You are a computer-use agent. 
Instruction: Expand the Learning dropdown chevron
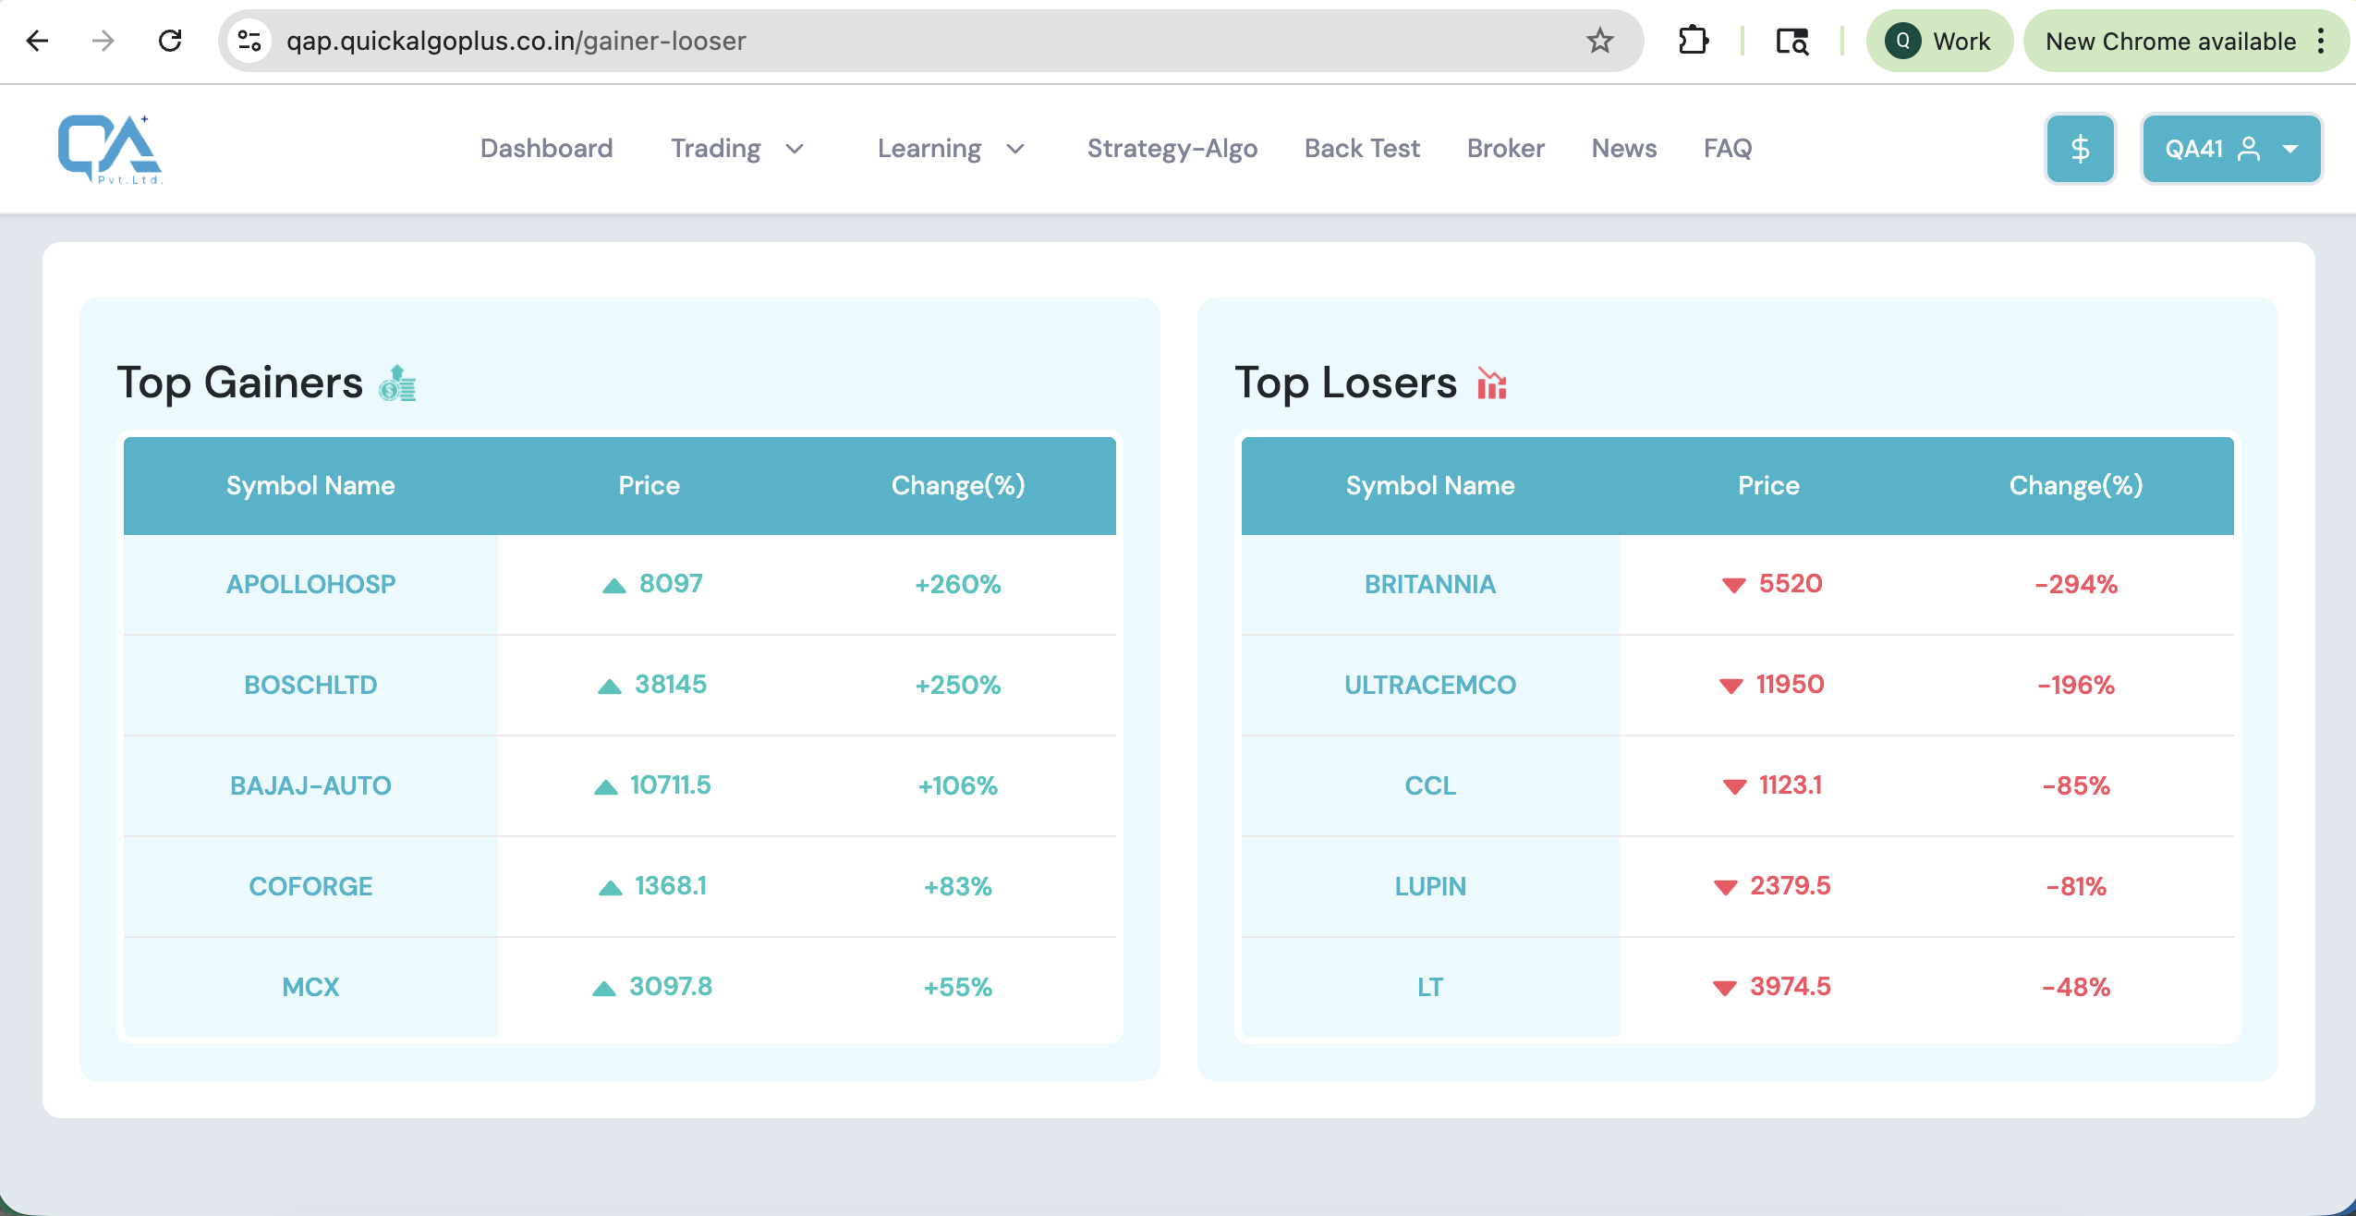[1015, 149]
